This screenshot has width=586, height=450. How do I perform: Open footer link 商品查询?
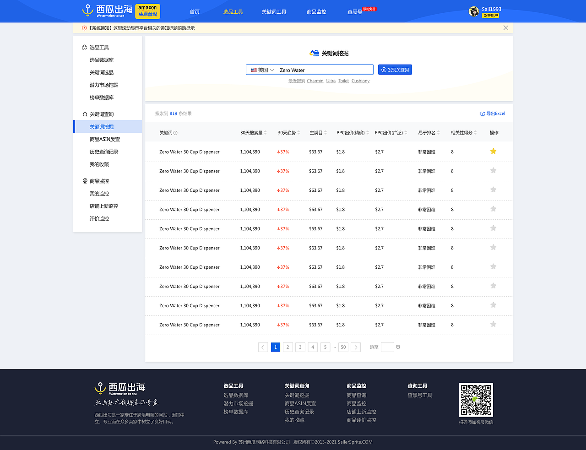pyautogui.click(x=356, y=396)
